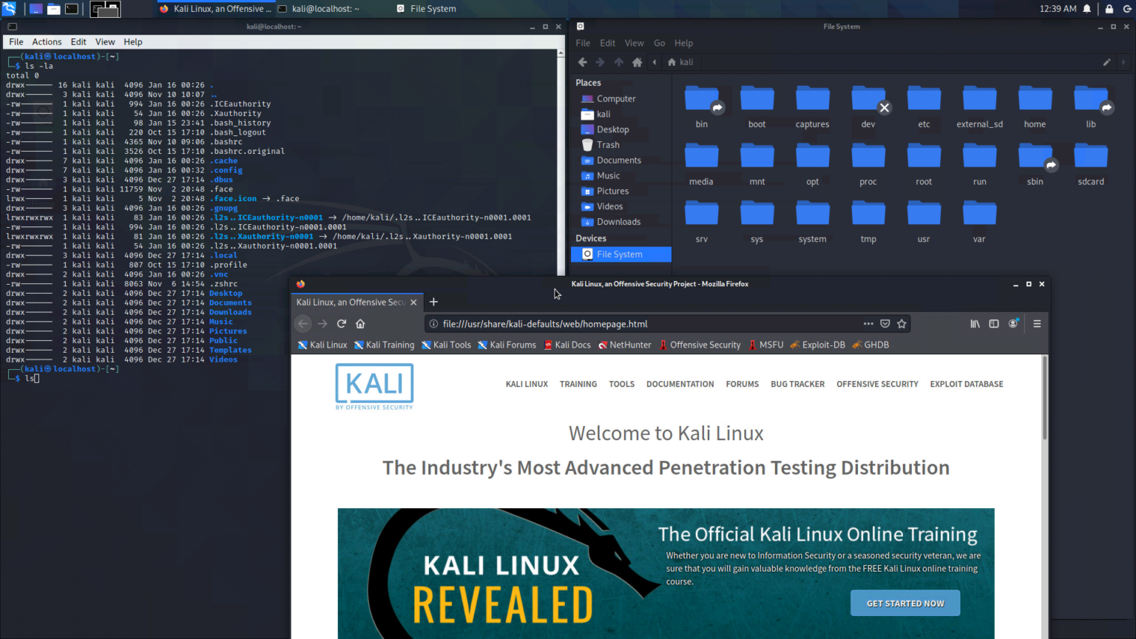
Task: Open the Kali menu icon on the taskbar
Action: [x=10, y=8]
